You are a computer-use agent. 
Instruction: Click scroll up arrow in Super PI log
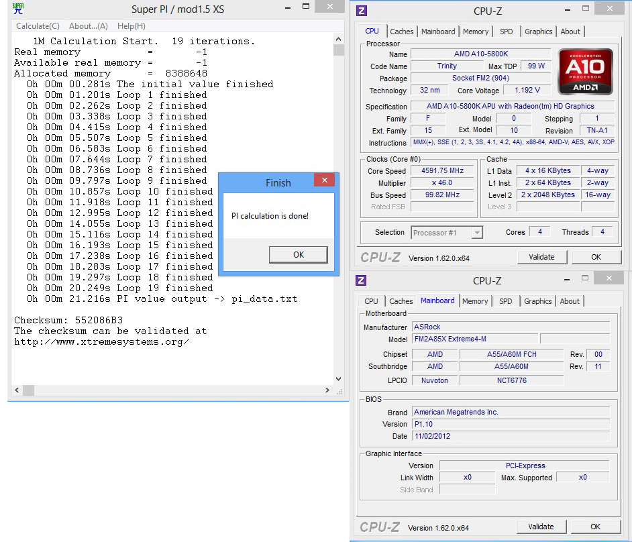pyautogui.click(x=339, y=39)
